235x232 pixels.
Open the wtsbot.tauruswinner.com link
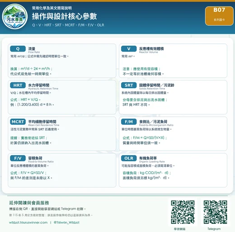(x=28, y=223)
